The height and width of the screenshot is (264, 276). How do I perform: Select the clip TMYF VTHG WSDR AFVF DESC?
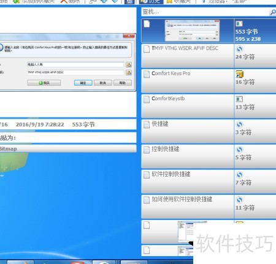[x=188, y=56]
